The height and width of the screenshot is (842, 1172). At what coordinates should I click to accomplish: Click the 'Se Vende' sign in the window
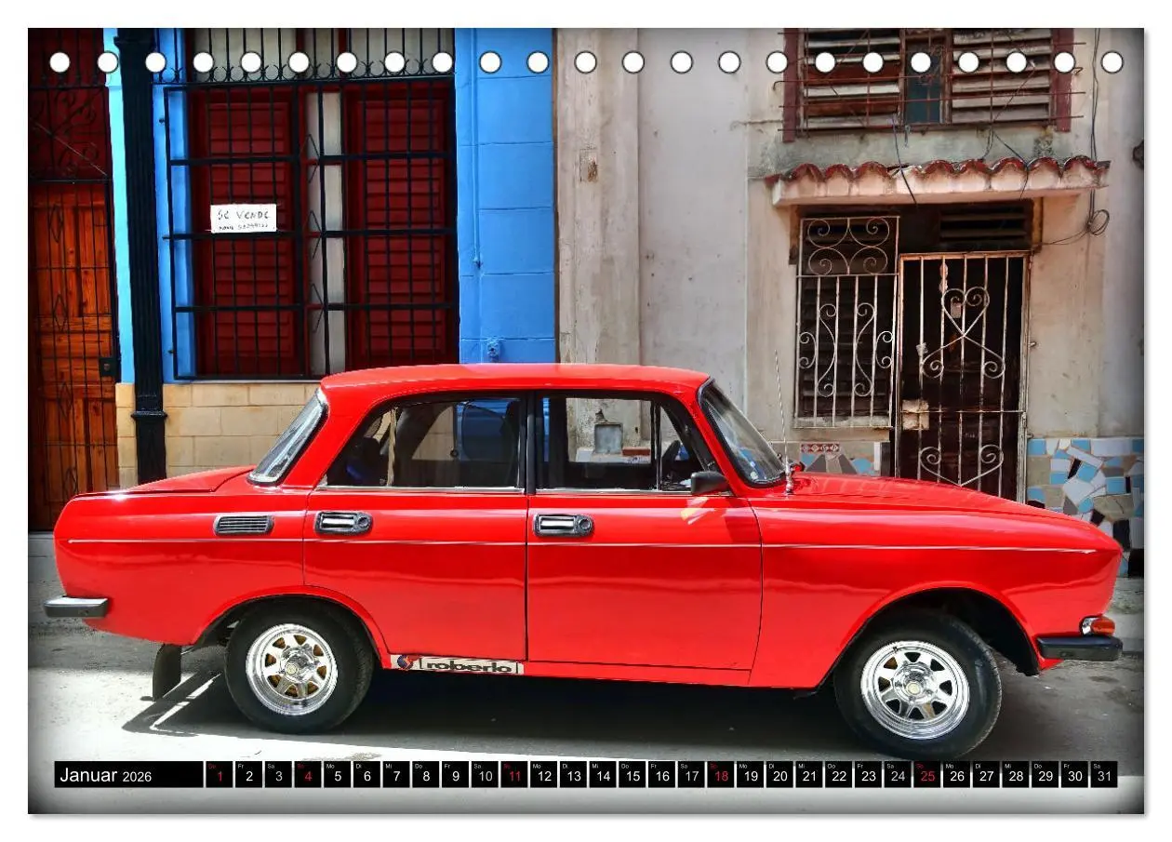(x=243, y=218)
